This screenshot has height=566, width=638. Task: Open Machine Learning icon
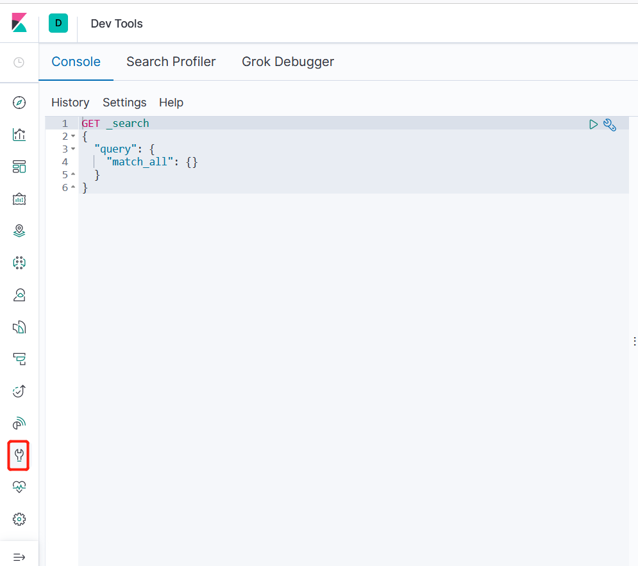19,263
